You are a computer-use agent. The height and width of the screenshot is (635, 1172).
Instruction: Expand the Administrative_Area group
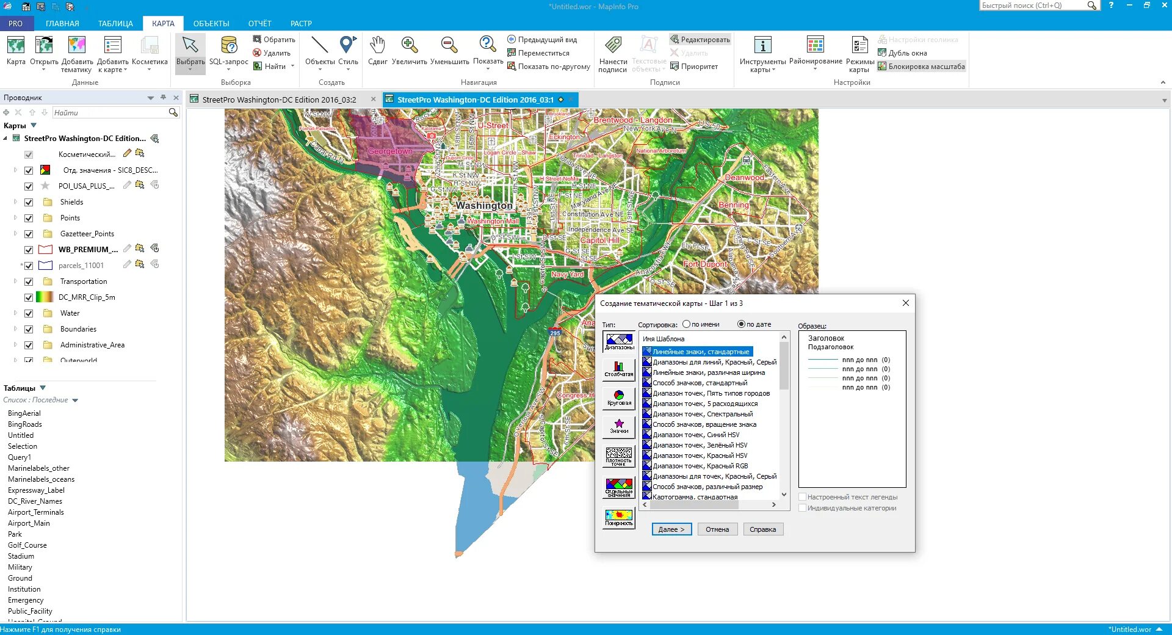15,344
